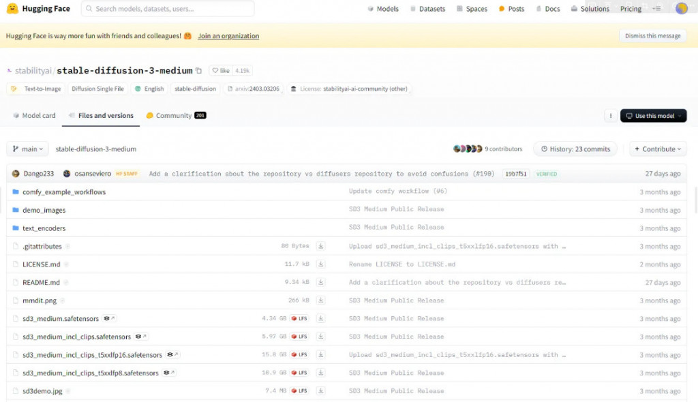Screen dimensions: 698x402
Task: Expand the Contribute dropdown
Action: (658, 149)
